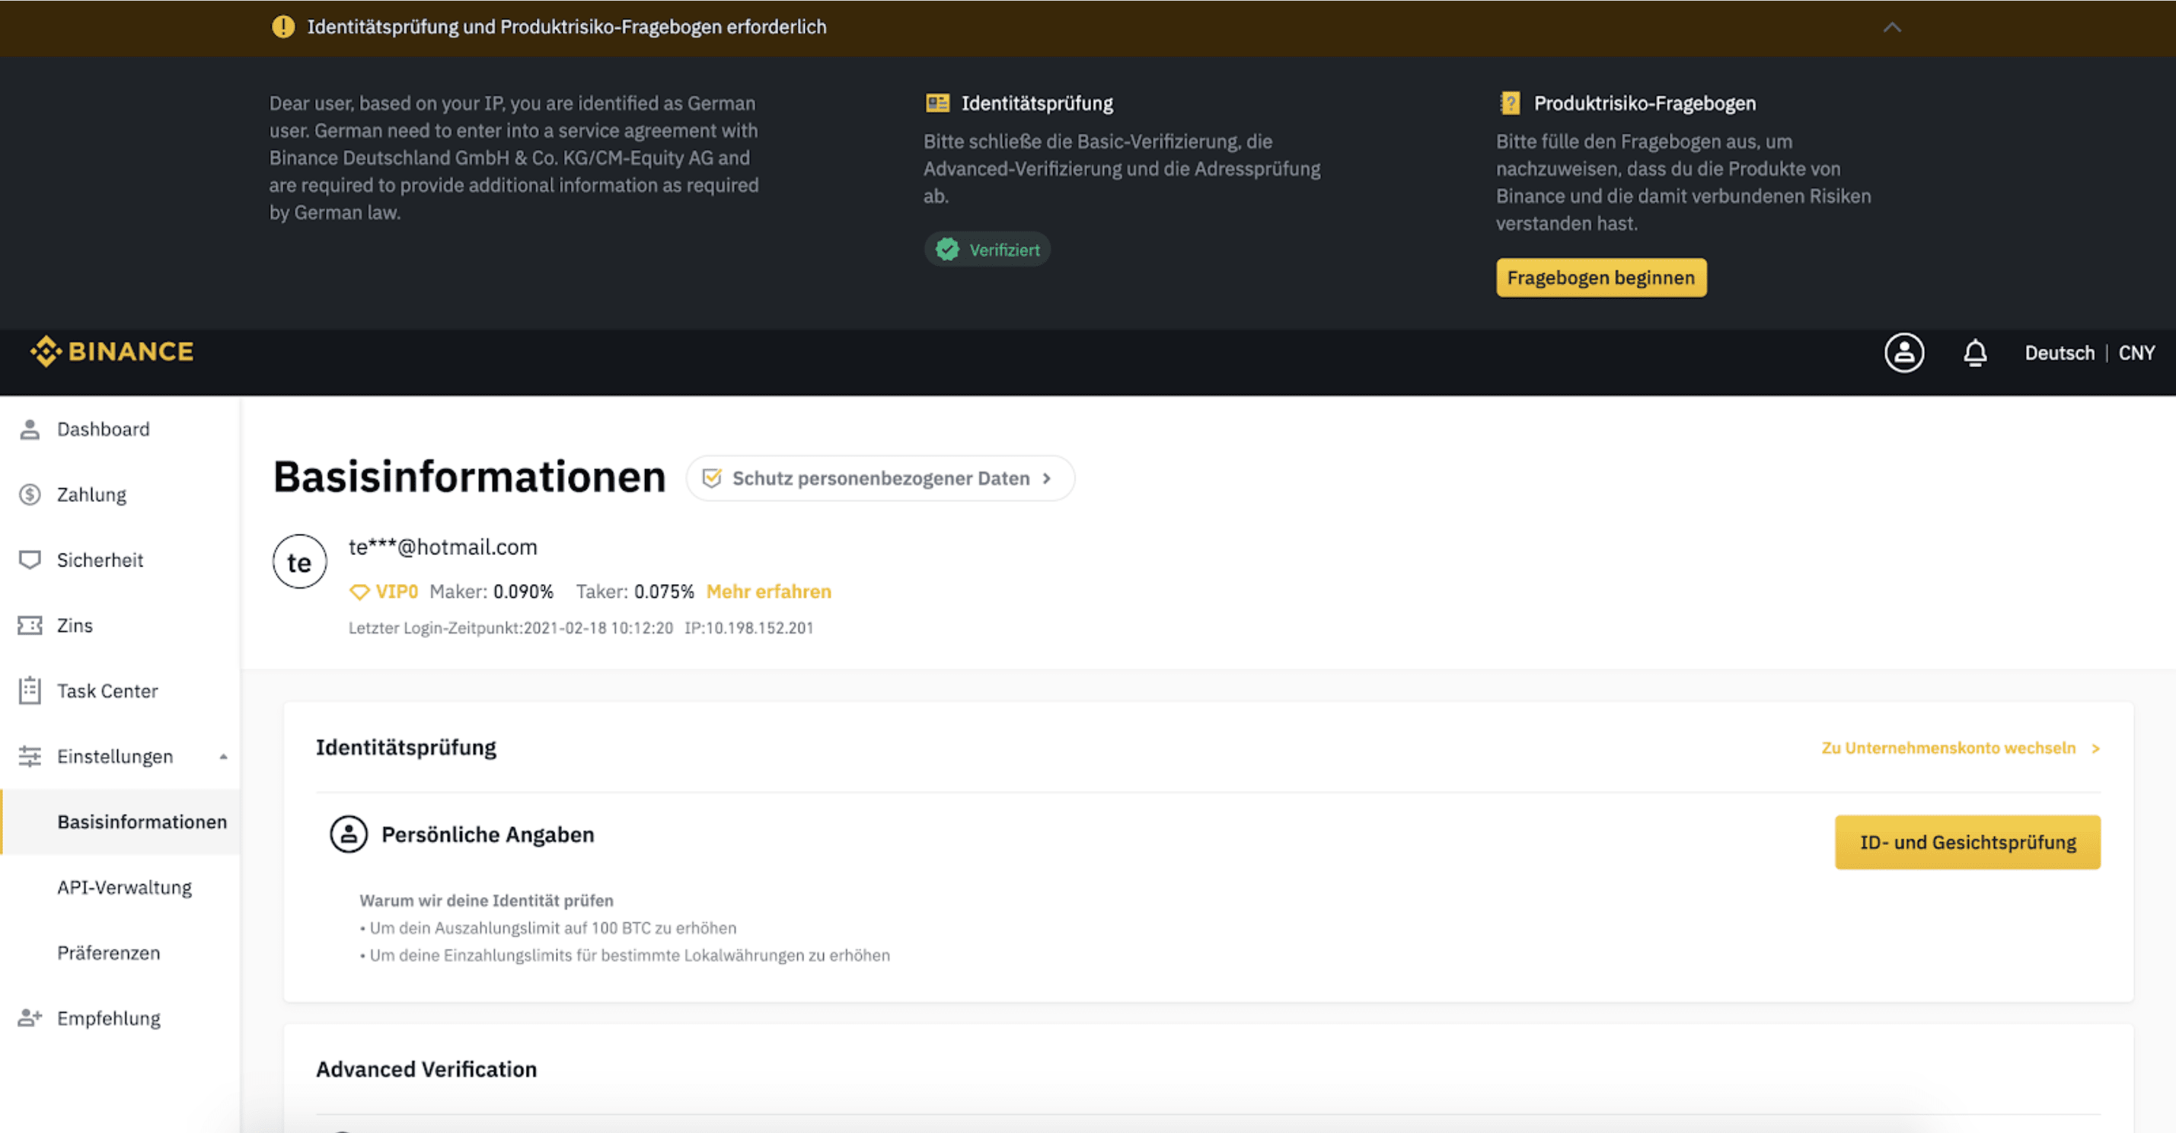This screenshot has width=2176, height=1133.
Task: Click the Einstellungen sliders icon
Action: point(30,756)
